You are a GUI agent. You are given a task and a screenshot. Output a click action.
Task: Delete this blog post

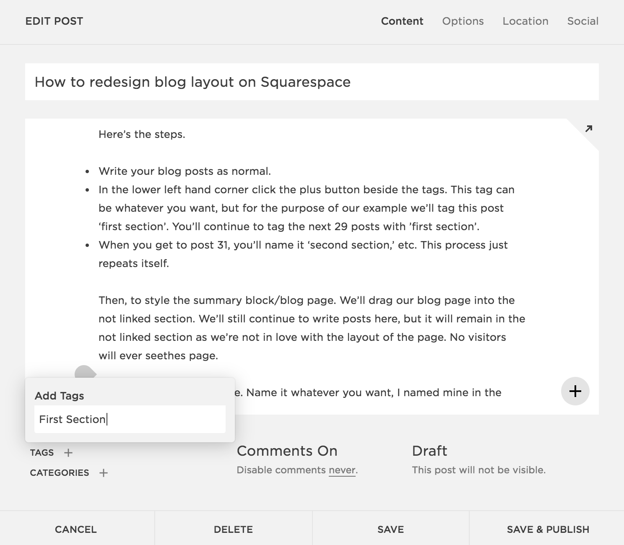coord(234,529)
